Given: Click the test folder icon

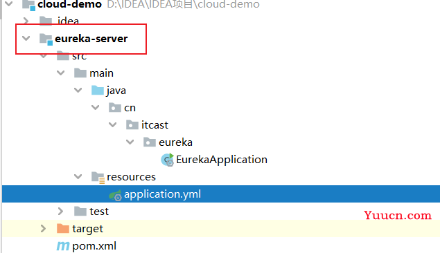Looking at the screenshot, I should coord(80,212).
